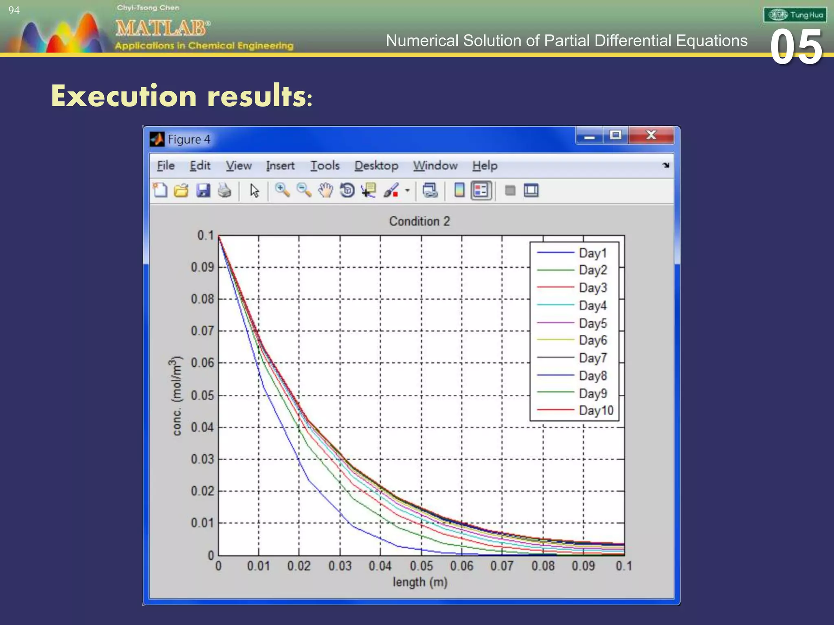The image size is (834, 625).
Task: Print the figure using the printer icon
Action: point(224,190)
